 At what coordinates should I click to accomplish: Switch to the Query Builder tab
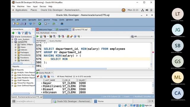point(56,41)
